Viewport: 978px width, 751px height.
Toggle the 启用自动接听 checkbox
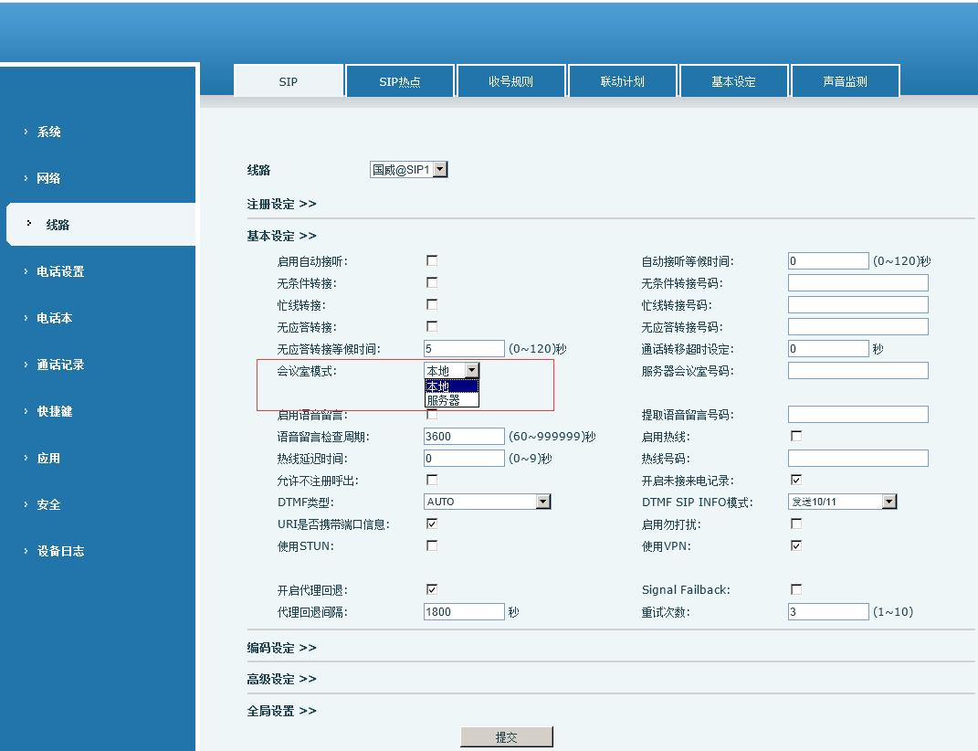(x=432, y=260)
